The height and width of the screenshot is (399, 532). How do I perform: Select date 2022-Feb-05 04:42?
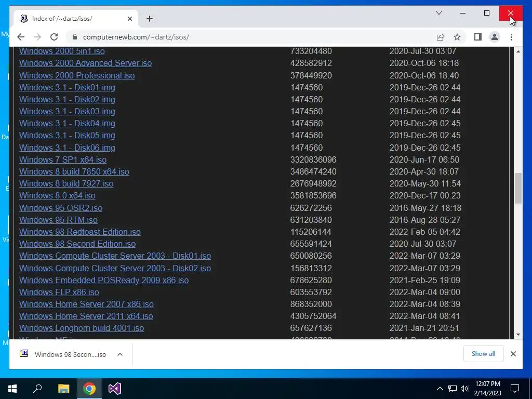[425, 232]
